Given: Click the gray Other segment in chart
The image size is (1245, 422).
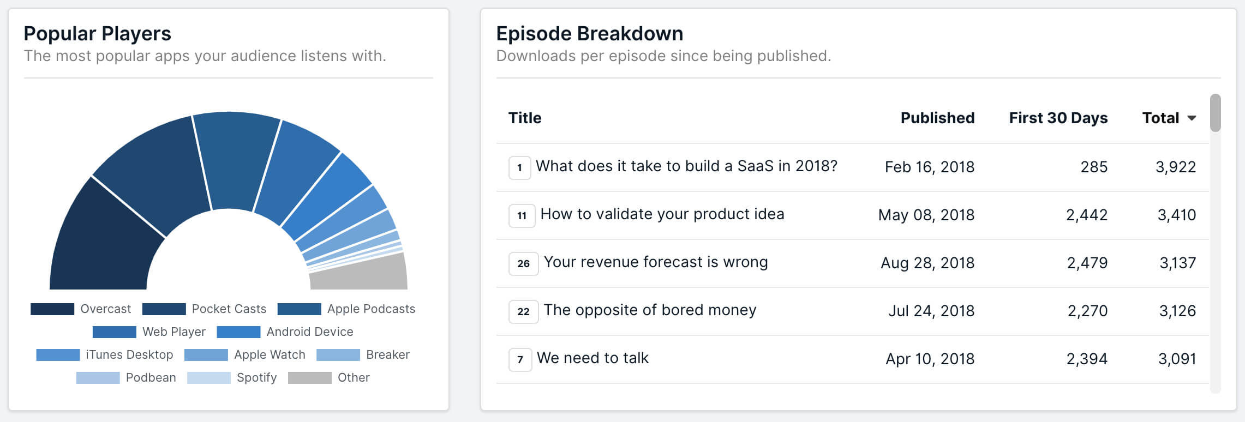Looking at the screenshot, I should click(360, 273).
